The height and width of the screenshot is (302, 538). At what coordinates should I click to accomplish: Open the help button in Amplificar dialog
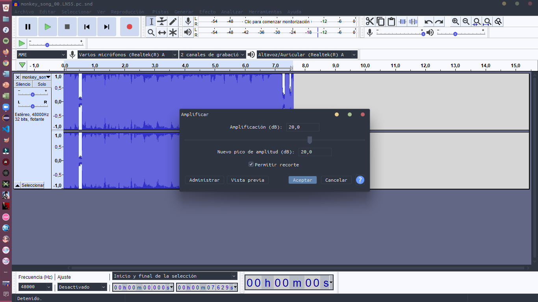pyautogui.click(x=360, y=180)
